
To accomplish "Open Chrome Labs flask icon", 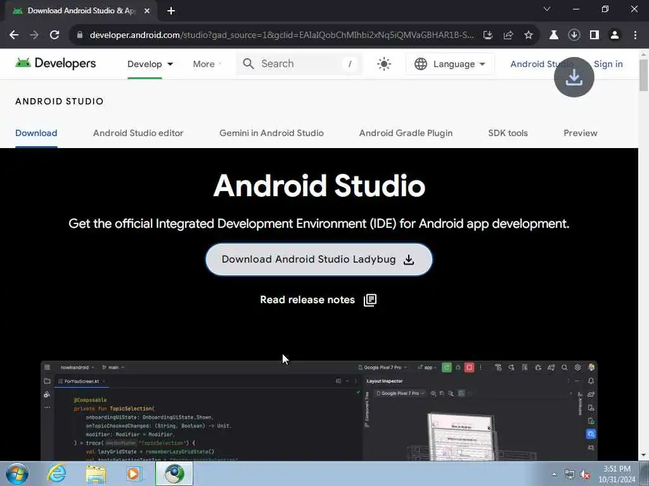I will click(x=553, y=35).
